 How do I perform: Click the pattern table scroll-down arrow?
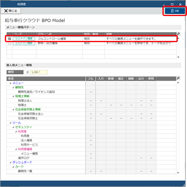click(178, 57)
